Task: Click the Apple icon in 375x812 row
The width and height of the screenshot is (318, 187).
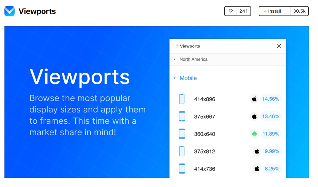Action: pos(257,151)
